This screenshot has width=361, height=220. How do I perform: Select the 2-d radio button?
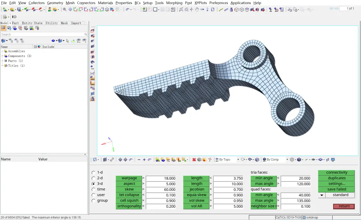(93, 178)
